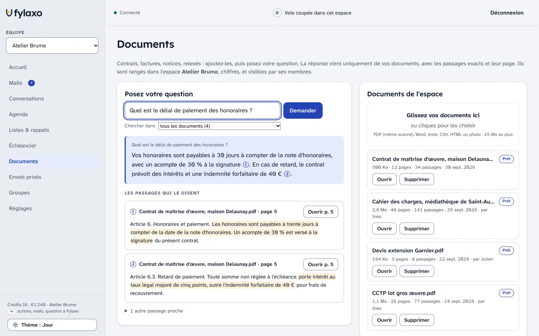Click the voice muted indicator icon
Viewport: 539px width, 336px height.
coord(277,13)
